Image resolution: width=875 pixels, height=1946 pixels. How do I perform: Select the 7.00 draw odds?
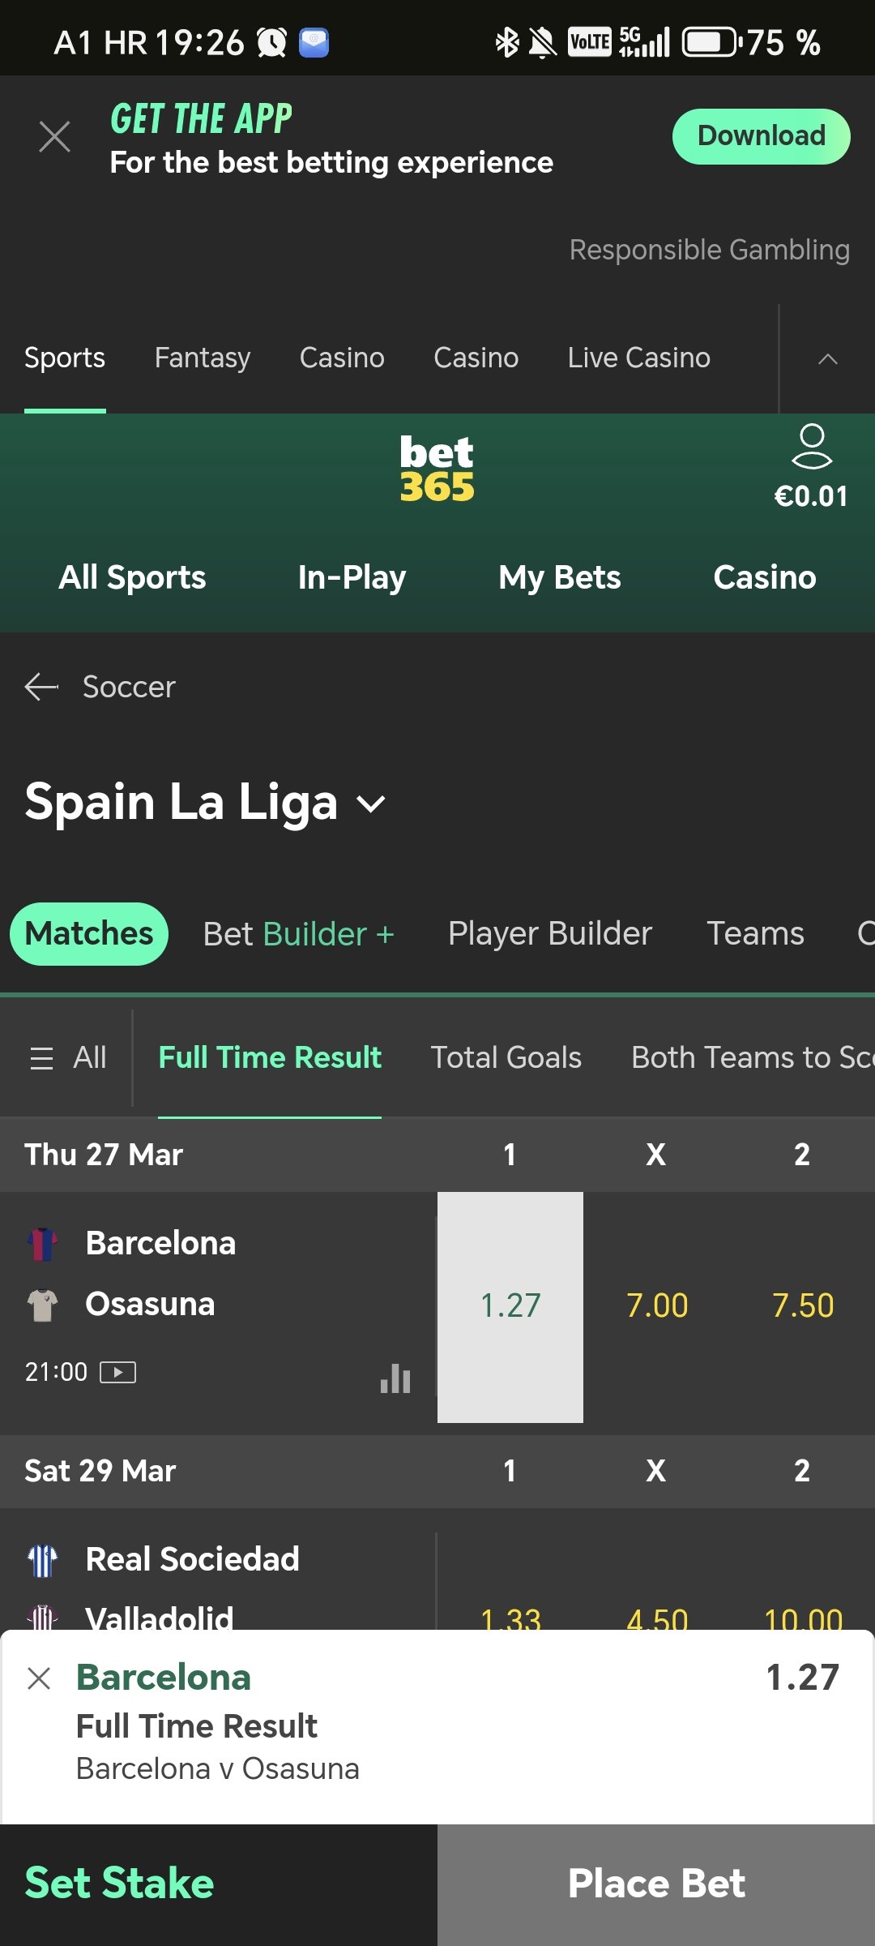656,1306
